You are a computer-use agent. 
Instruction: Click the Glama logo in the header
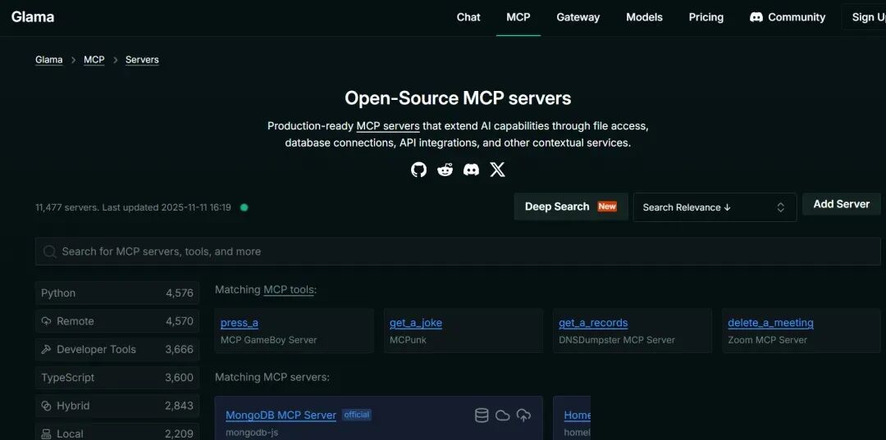pos(33,17)
